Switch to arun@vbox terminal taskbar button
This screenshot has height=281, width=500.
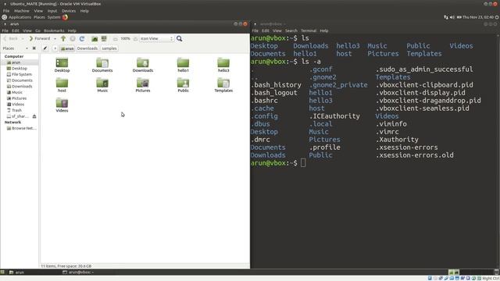tap(87, 272)
